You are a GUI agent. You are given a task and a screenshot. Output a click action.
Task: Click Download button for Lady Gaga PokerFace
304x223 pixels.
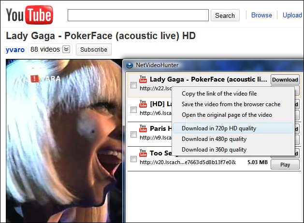tap(285, 80)
